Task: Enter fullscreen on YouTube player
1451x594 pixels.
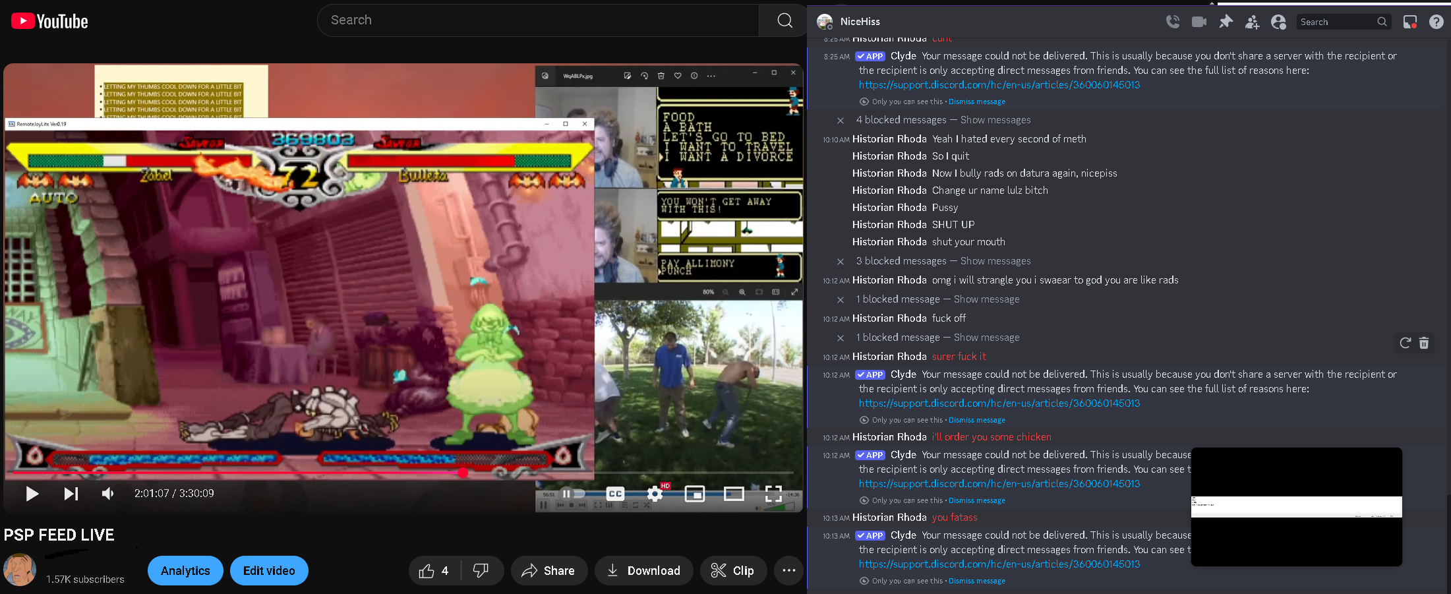Action: tap(773, 493)
